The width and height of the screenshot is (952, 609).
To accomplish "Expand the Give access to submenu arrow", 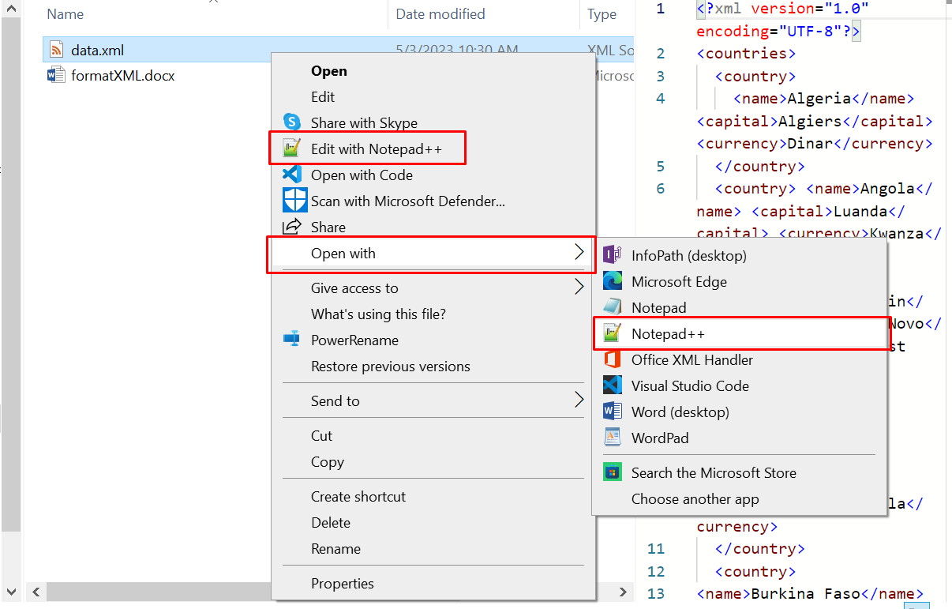I will pyautogui.click(x=579, y=288).
